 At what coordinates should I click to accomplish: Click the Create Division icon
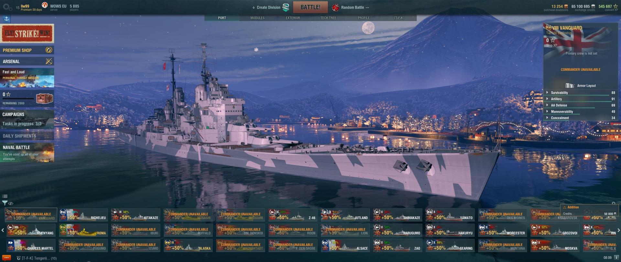286,7
